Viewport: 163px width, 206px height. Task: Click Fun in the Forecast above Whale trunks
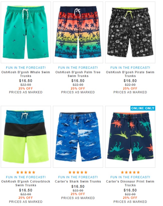(x=26, y=68)
